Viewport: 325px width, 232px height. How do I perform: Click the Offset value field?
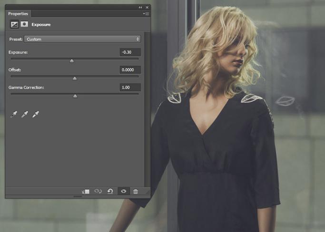(x=130, y=70)
